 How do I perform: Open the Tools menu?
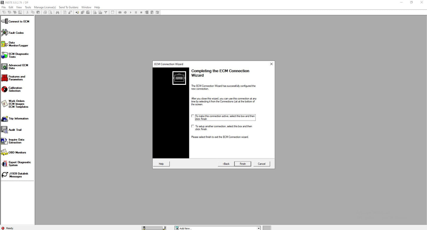tap(28, 7)
